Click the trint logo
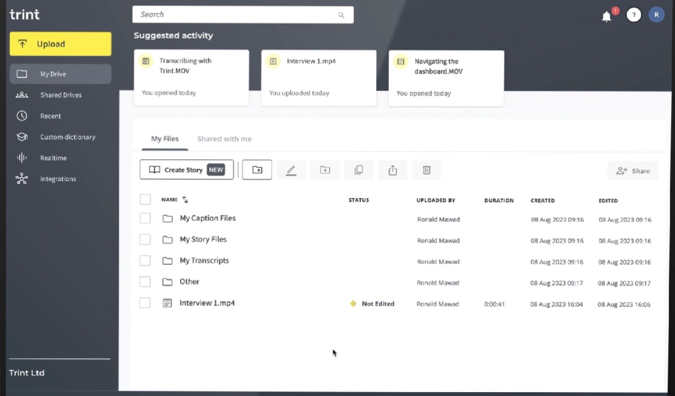The width and height of the screenshot is (675, 396). [25, 15]
